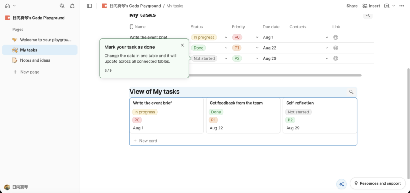
Task: Click the globe link icon in Aug 1 row
Action: click(336, 37)
